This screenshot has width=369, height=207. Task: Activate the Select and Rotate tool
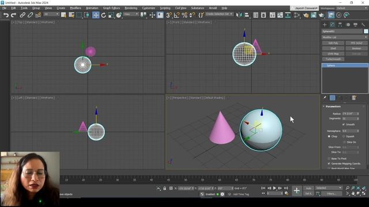[104, 16]
